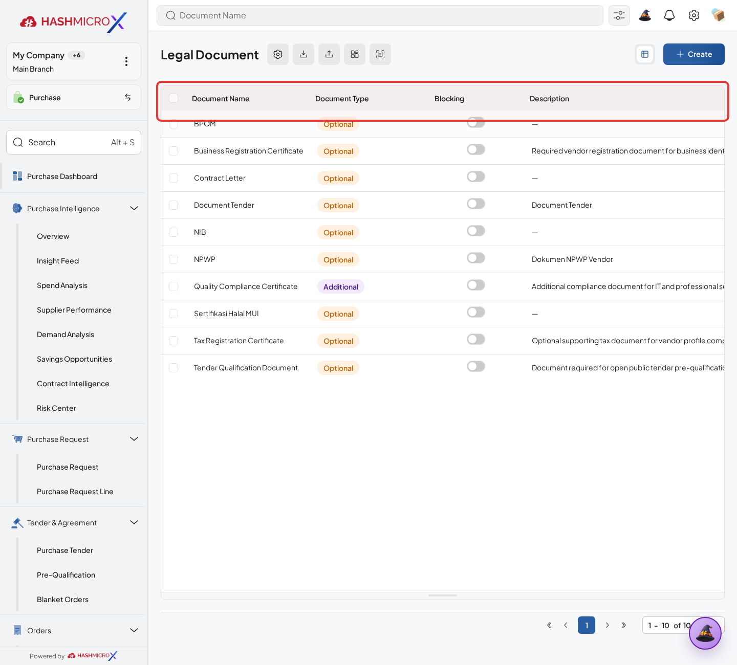Collapse the Purchase Intelligence section
Screen dimensions: 737x665
pos(134,208)
